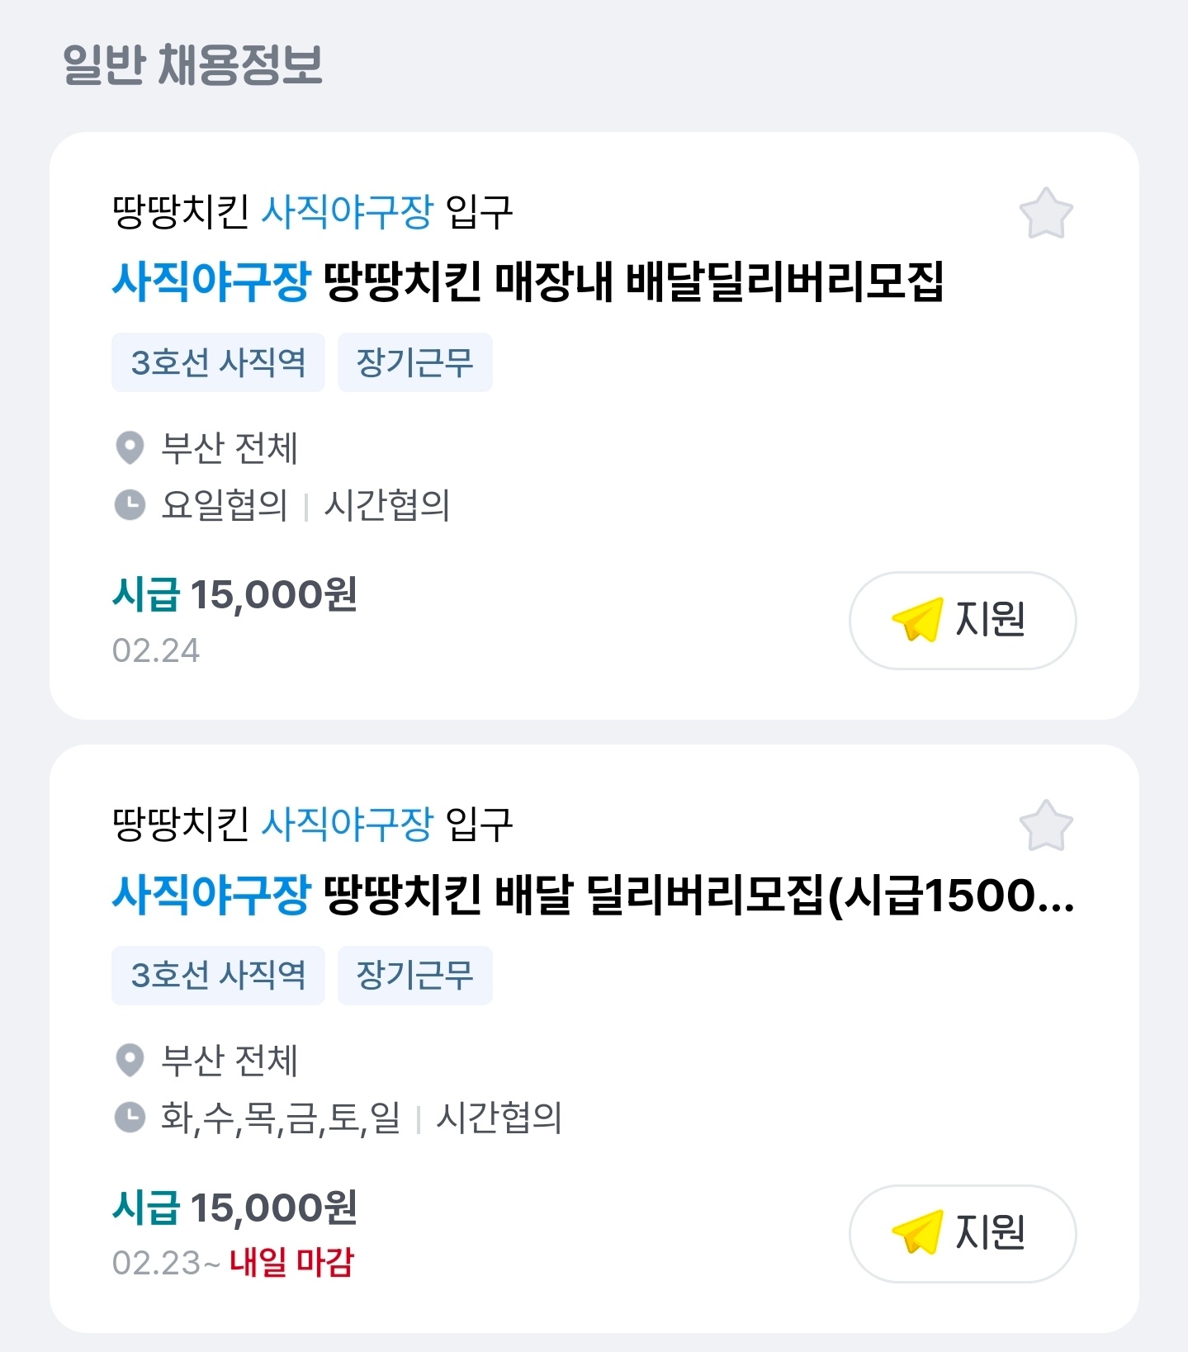Select 3호선 사직역 tag on first listing
This screenshot has width=1188, height=1352.
218,362
